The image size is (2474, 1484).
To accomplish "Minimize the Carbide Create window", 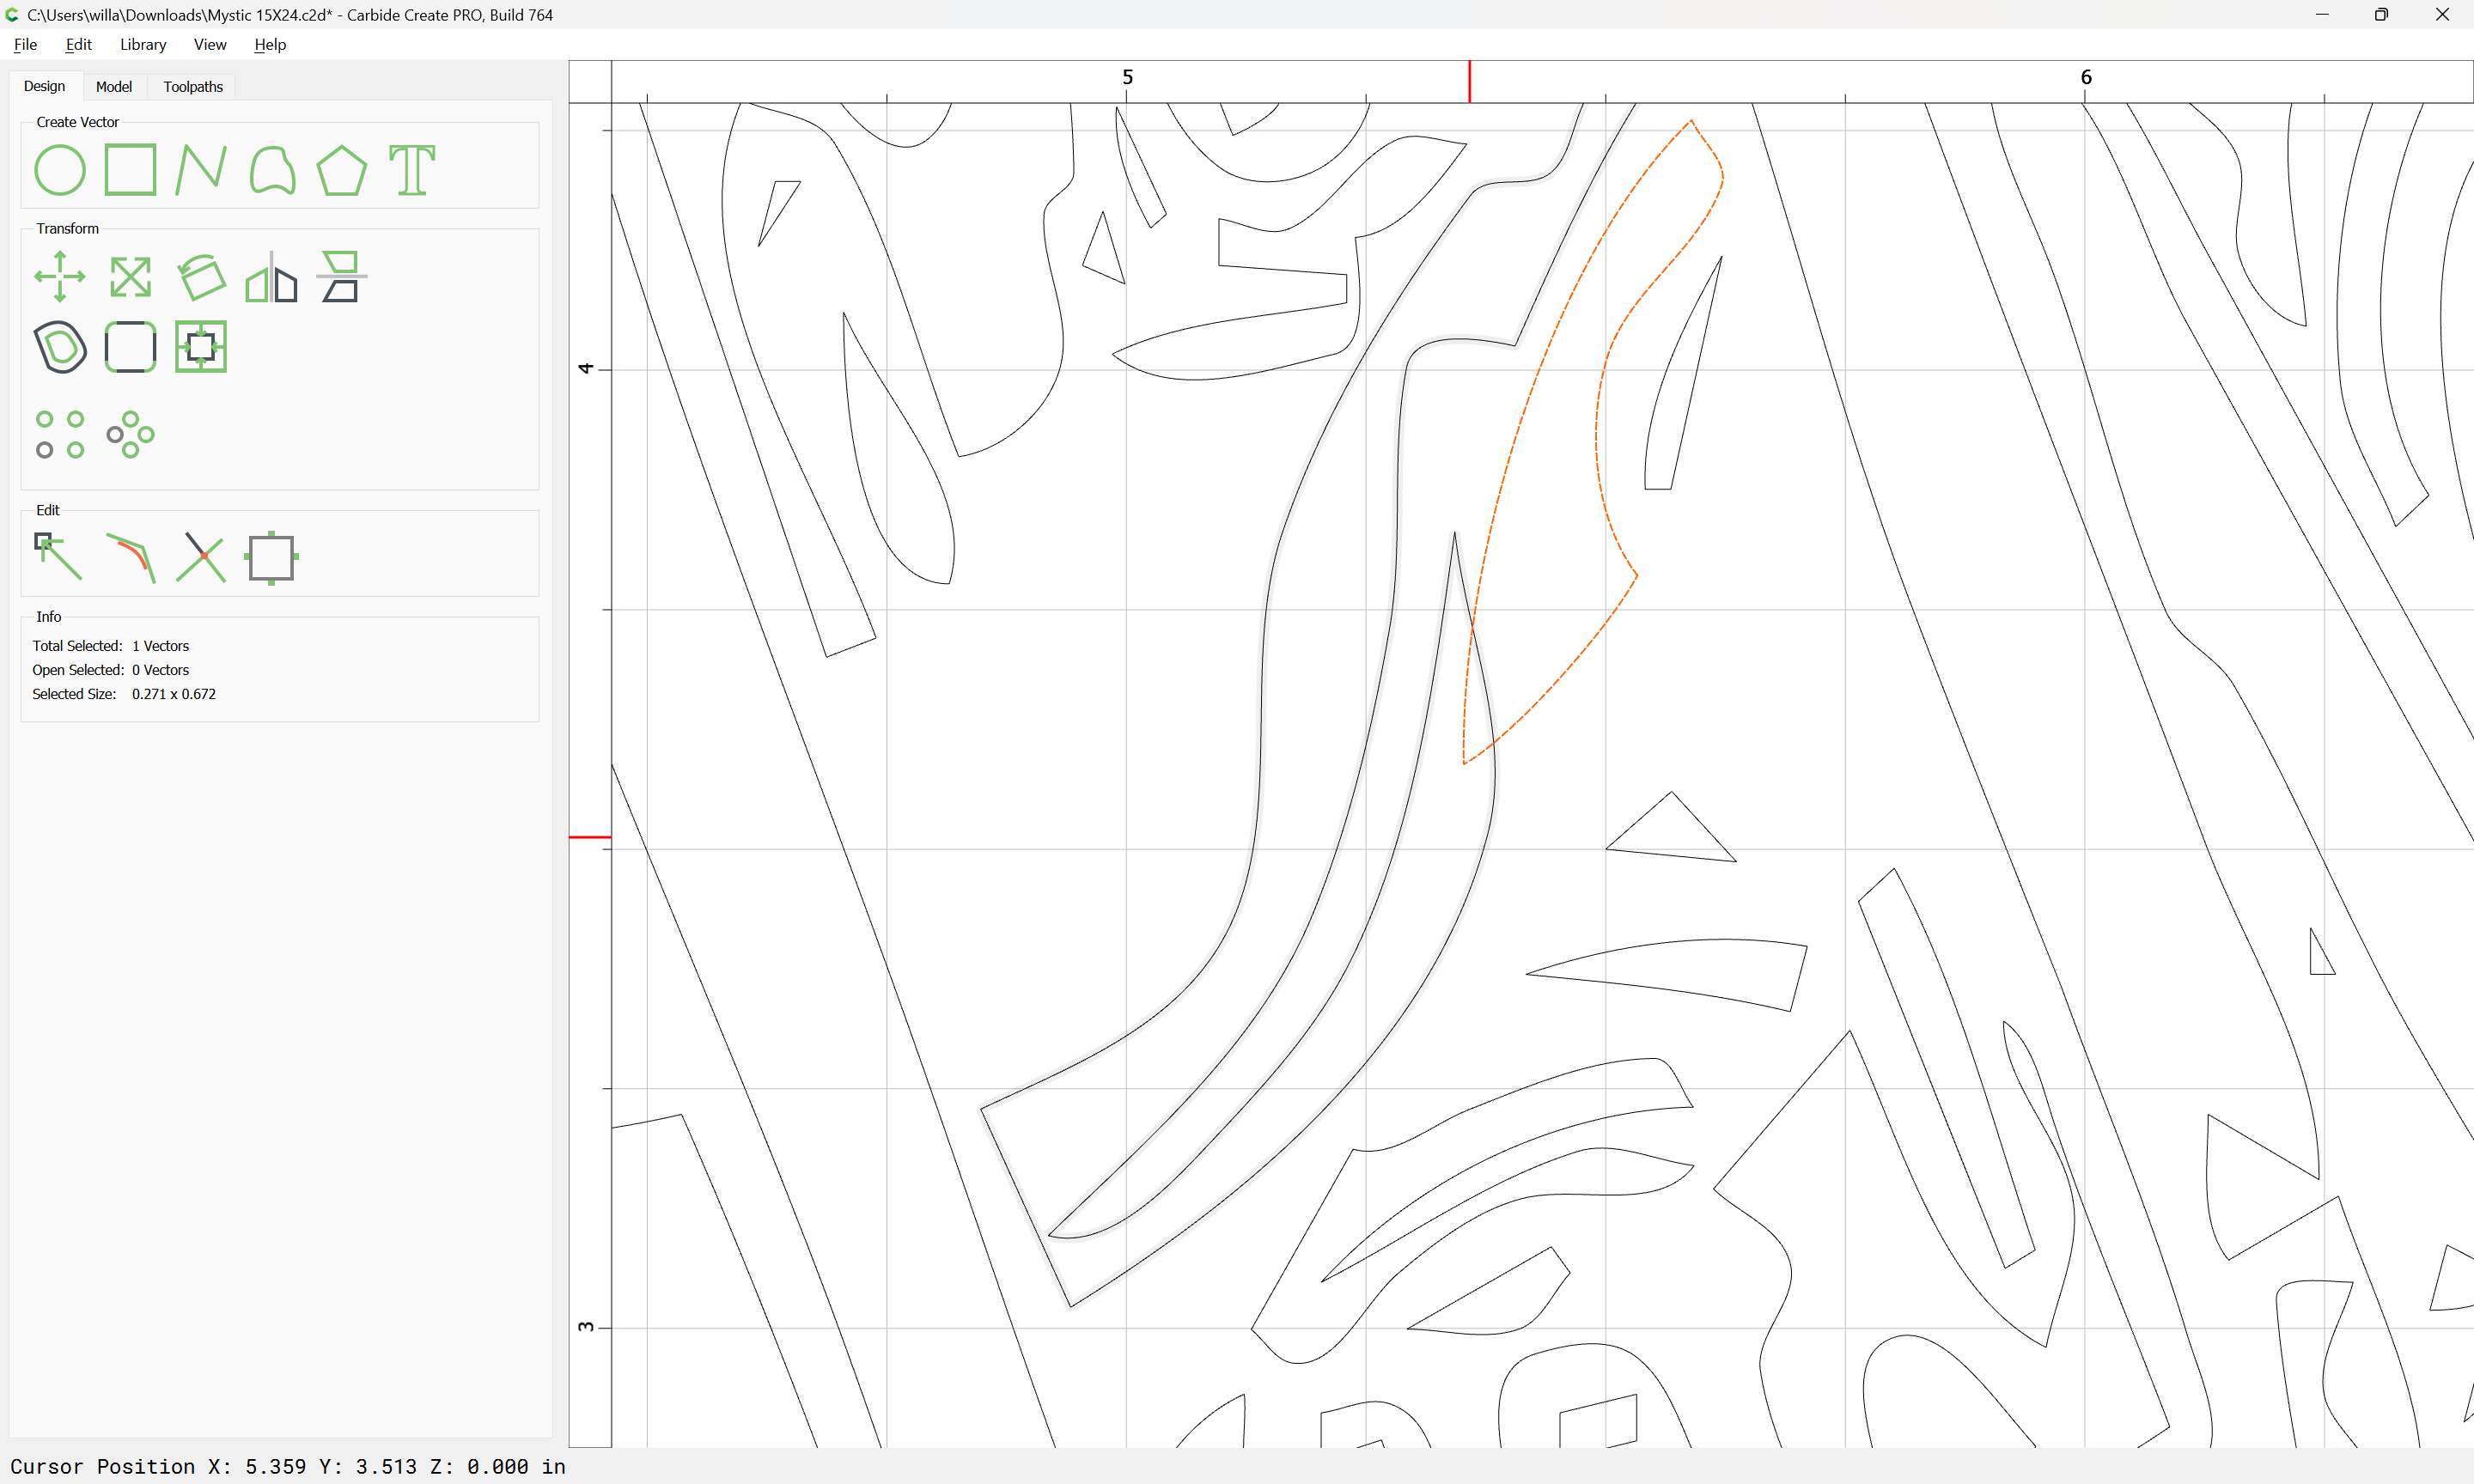I will pyautogui.click(x=2322, y=15).
